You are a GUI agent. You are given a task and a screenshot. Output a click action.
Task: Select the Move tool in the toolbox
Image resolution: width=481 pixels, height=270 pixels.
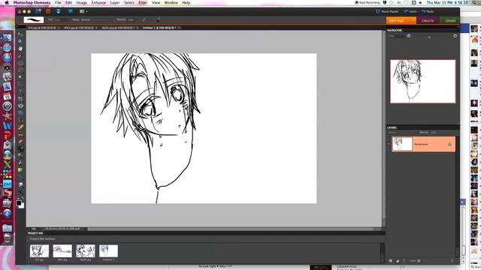[x=20, y=34]
